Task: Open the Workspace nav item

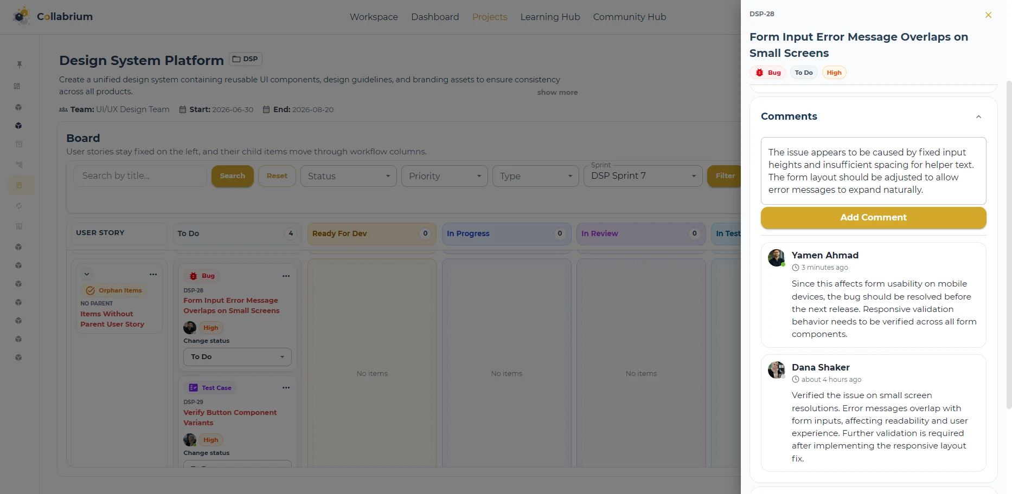Action: coord(374,17)
